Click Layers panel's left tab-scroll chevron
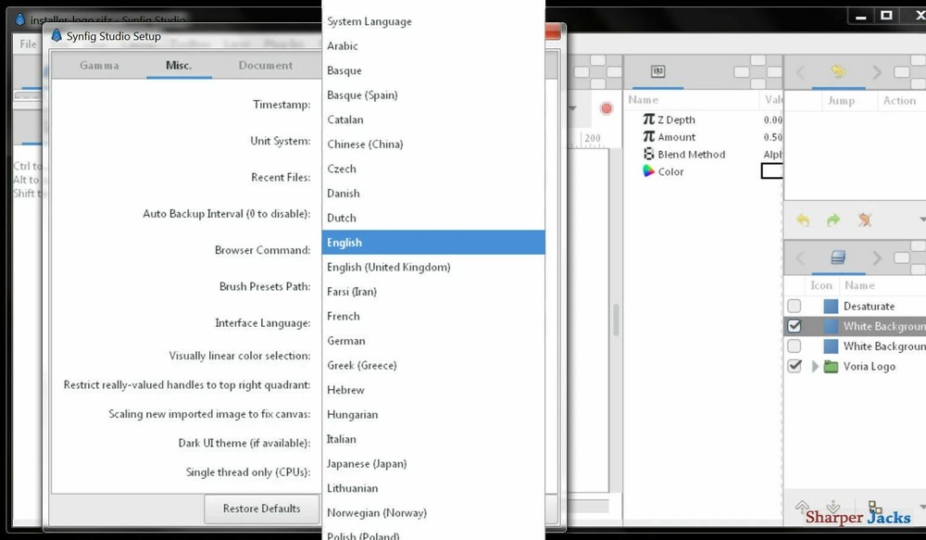The width and height of the screenshot is (926, 540). click(800, 258)
